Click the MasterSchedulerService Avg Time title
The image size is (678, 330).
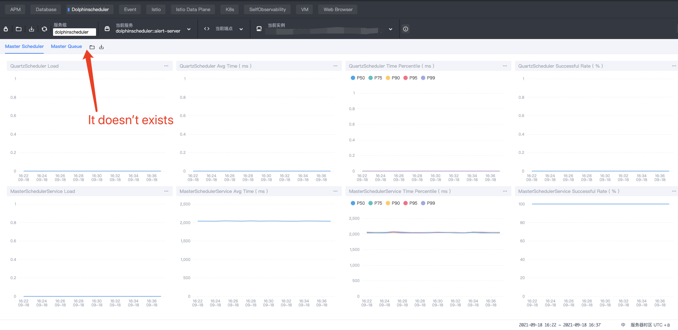click(x=224, y=191)
